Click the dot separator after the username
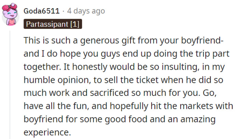Screen dimensions: 239x139 [x=64, y=11]
